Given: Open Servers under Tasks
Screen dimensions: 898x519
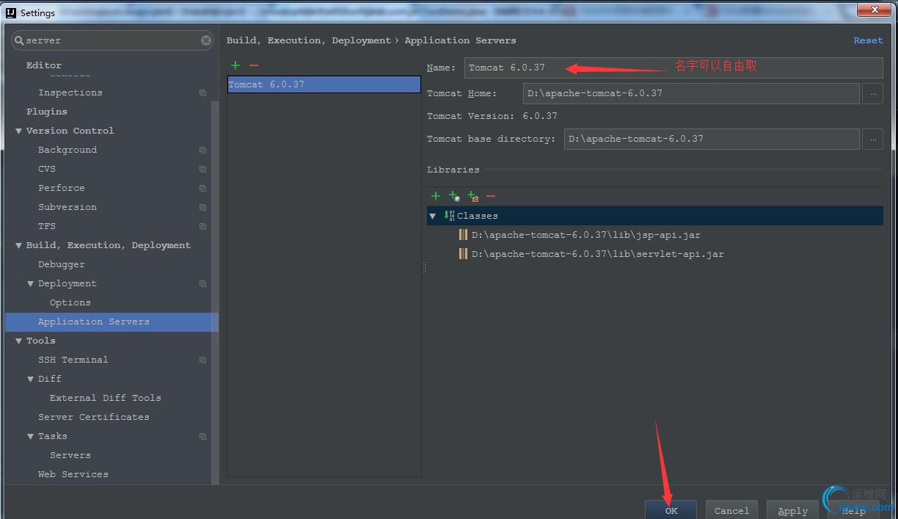Looking at the screenshot, I should coord(70,455).
